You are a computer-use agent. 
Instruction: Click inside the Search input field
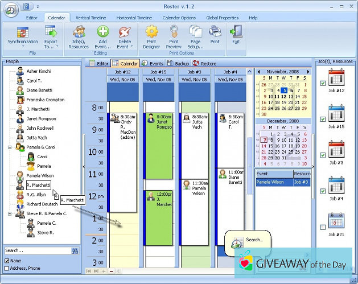point(37,250)
